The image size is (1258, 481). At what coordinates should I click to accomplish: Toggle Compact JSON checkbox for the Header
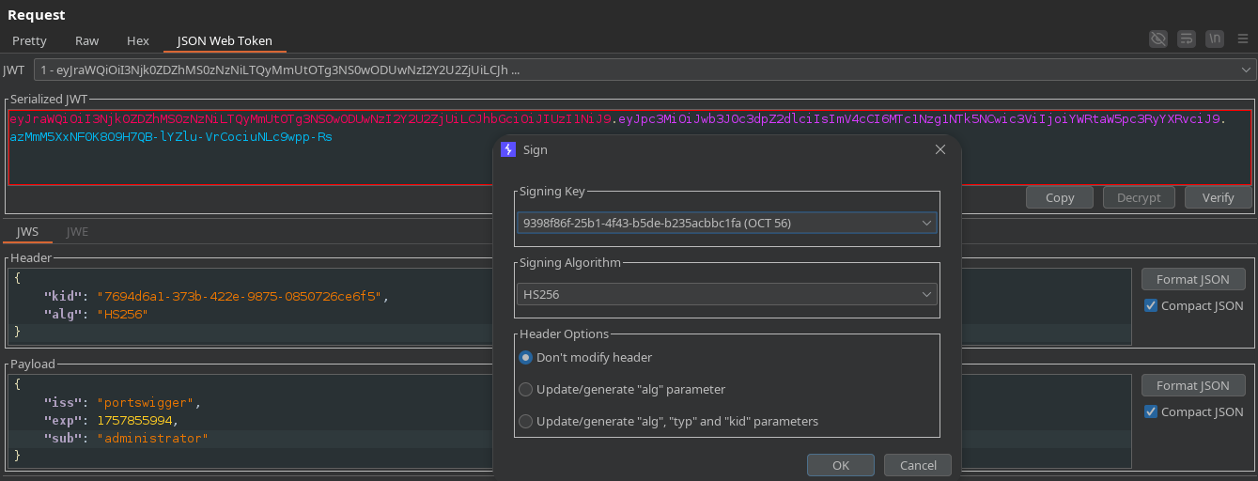[1151, 305]
